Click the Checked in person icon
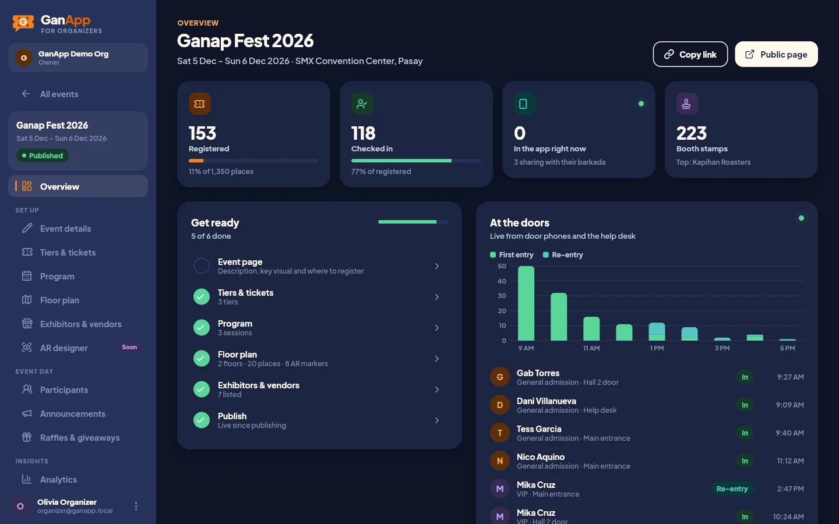 [x=362, y=104]
